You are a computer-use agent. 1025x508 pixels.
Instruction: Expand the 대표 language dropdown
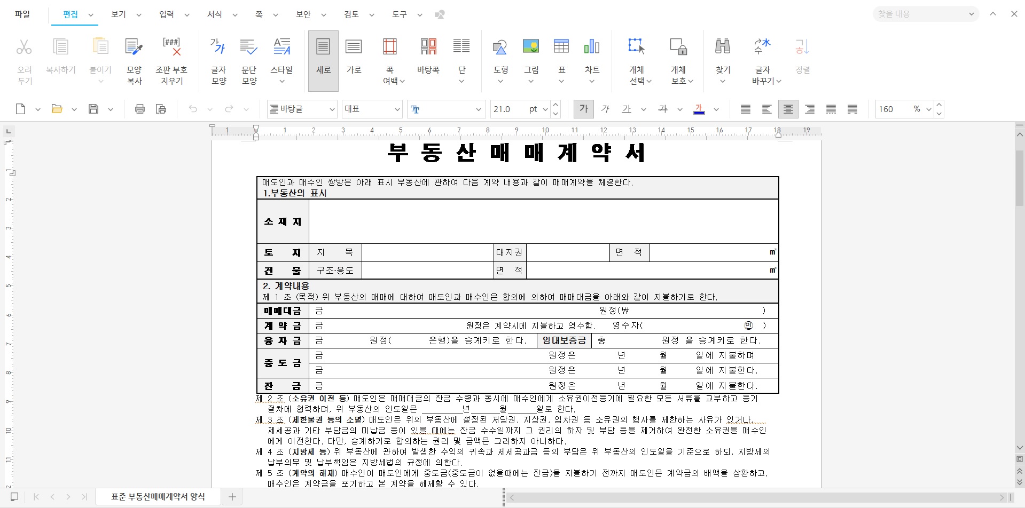pos(397,109)
